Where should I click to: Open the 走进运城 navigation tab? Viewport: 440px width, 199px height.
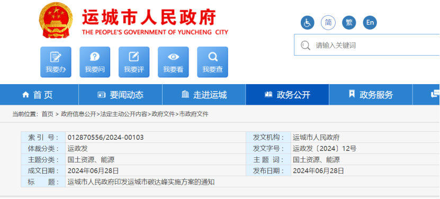204,95
